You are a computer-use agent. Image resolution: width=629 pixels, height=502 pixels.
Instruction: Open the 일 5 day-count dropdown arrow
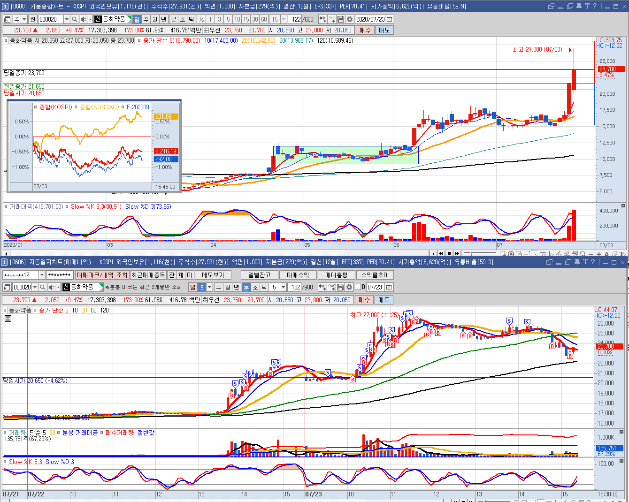209,287
